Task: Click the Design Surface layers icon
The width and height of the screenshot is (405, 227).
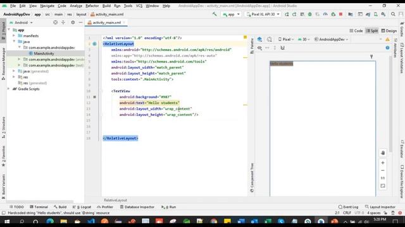Action: point(259,39)
